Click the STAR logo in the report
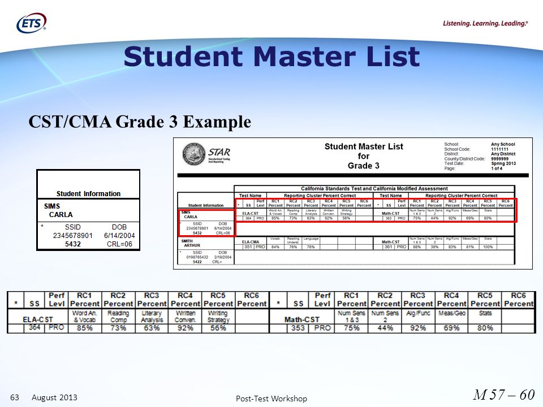 tap(219, 155)
